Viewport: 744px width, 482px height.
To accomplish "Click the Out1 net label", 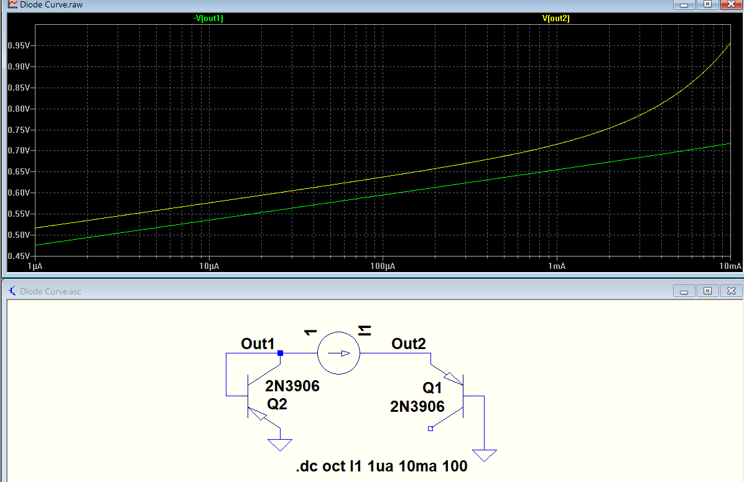I will 258,343.
